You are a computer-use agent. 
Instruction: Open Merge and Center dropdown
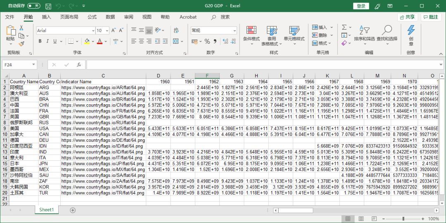[x=182, y=42]
